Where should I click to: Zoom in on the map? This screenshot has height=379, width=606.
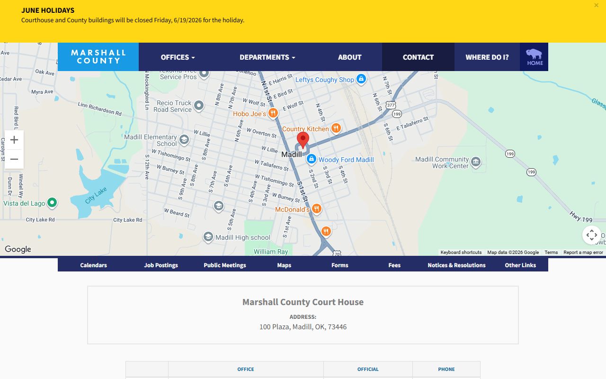point(14,140)
